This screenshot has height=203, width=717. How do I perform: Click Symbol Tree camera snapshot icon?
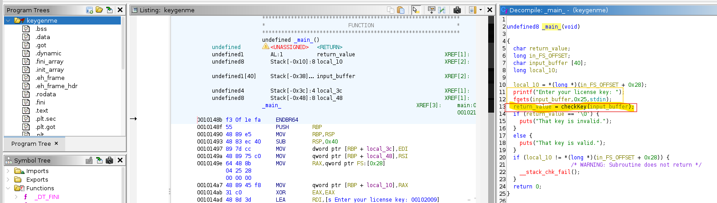pos(109,160)
